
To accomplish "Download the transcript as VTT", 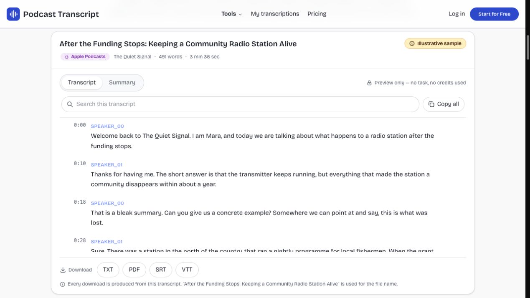I will (187, 270).
